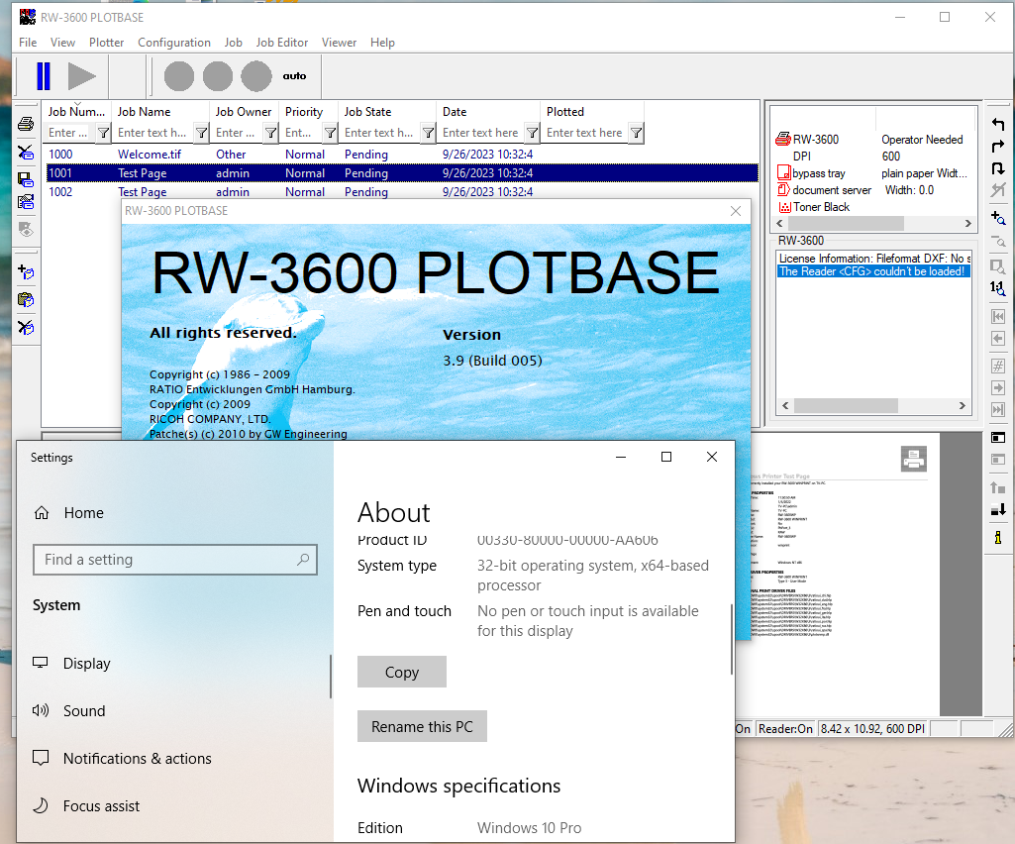Screen dimensions: 1015x844
Task: Open the Configuration menu
Action: coord(174,43)
